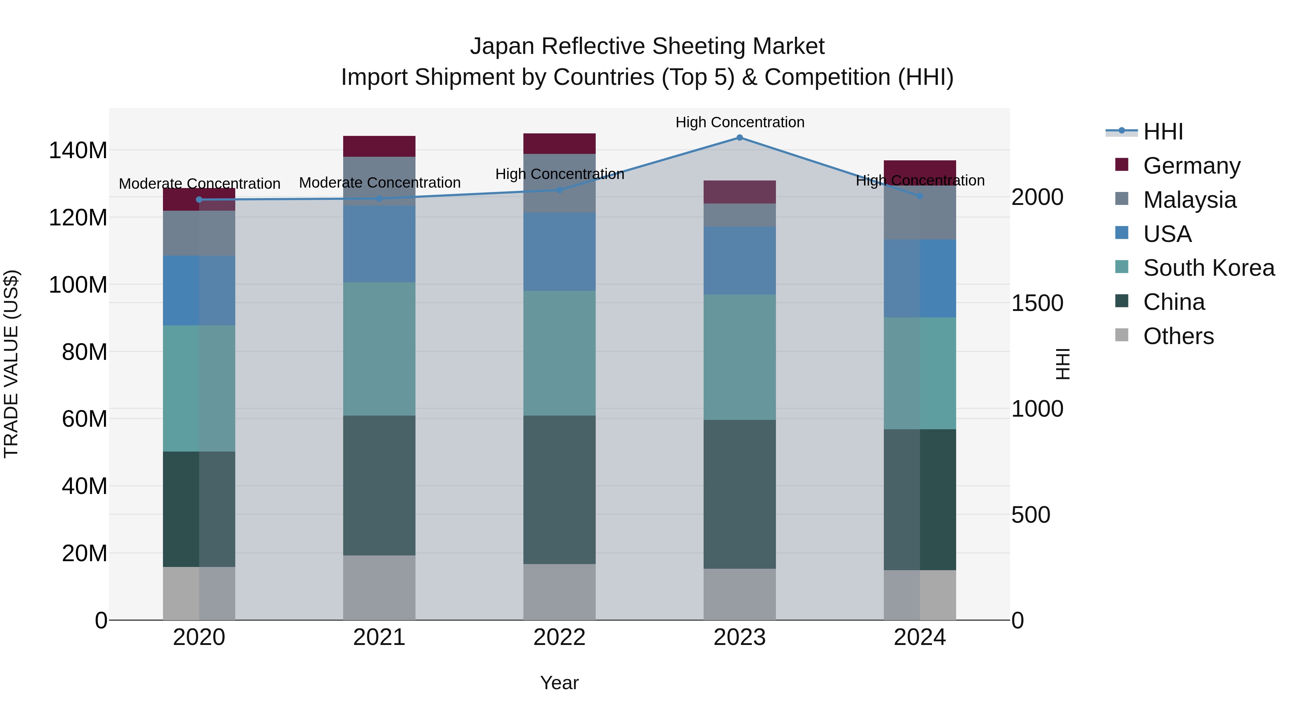The width and height of the screenshot is (1295, 728).
Task: Click the 140M y-axis tick label
Action: (78, 150)
